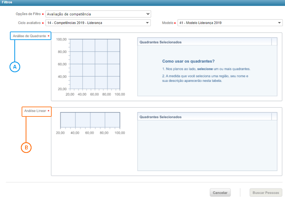Select bottom-left cell of the quadrant grid

(76, 82)
